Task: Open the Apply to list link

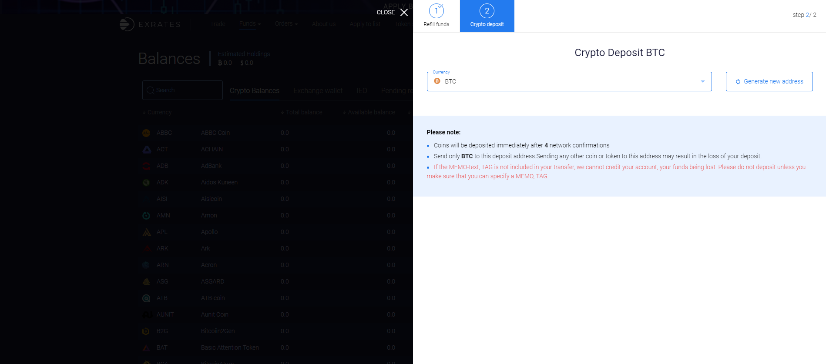Action: [365, 24]
